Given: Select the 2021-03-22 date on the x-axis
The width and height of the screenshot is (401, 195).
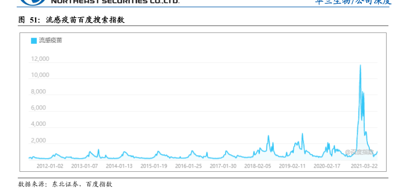Looking at the screenshot, I should click(364, 166).
